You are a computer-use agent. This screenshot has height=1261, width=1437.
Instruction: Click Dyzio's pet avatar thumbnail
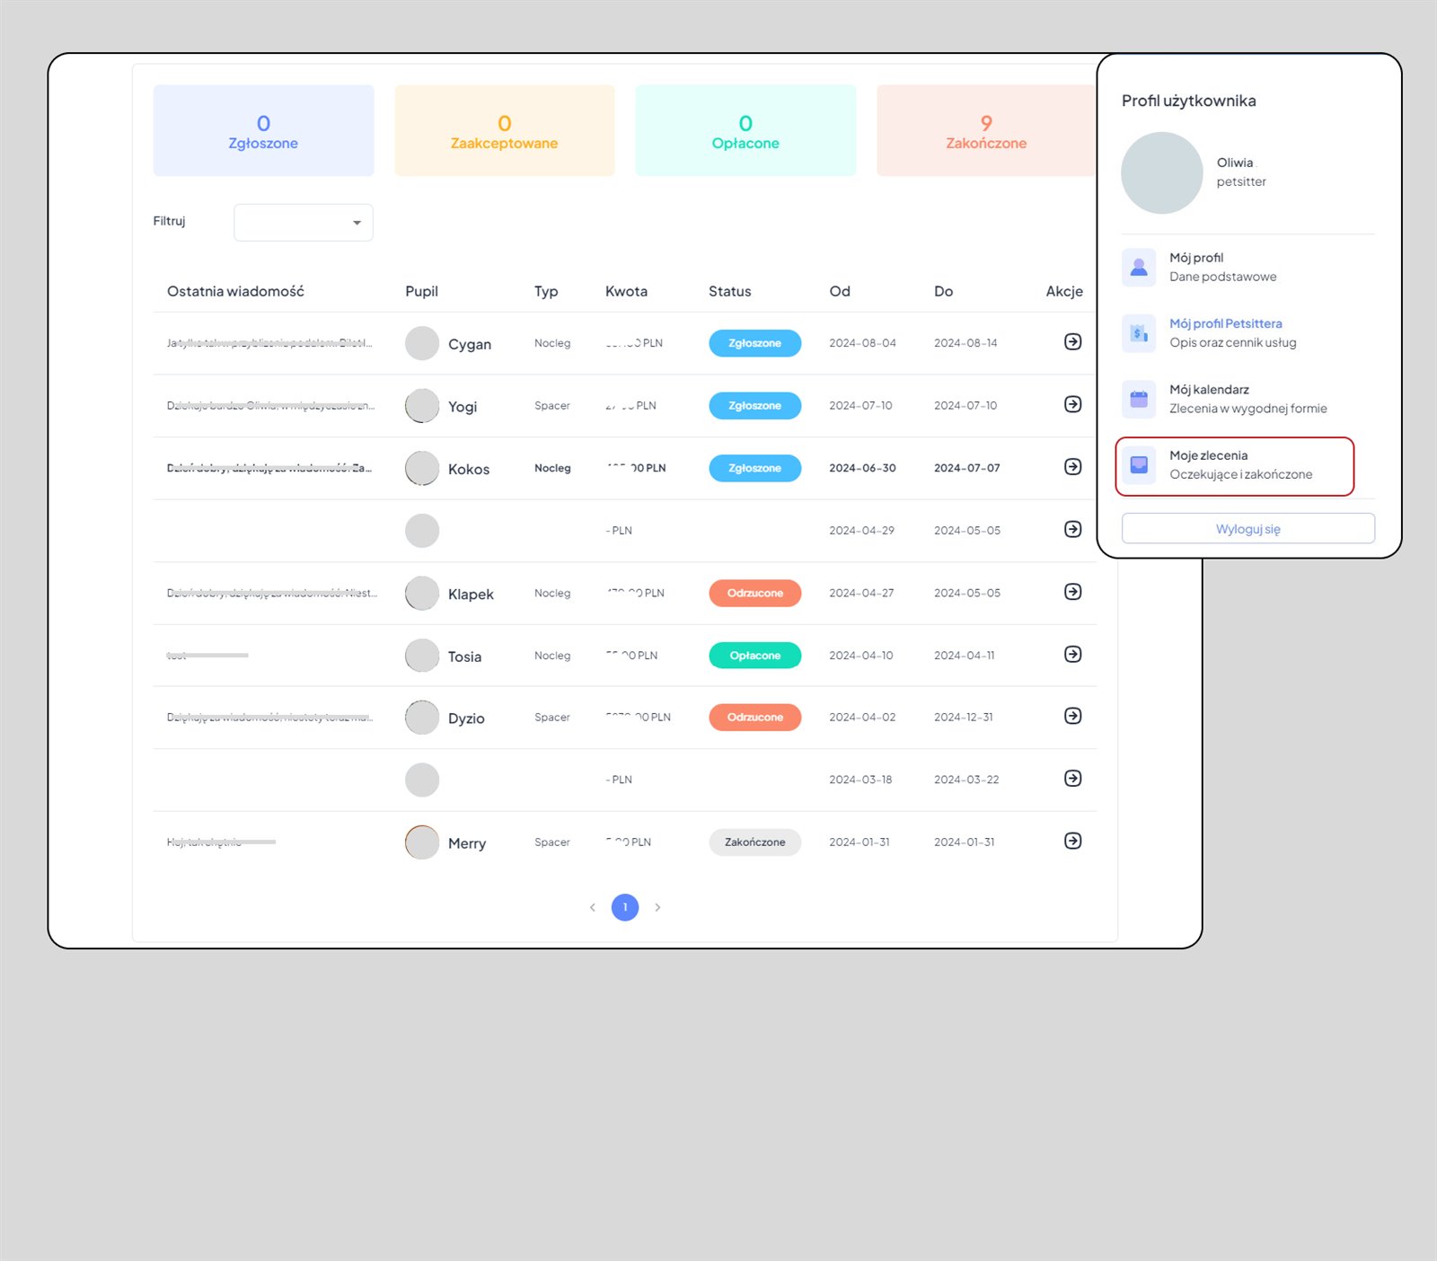pos(422,718)
